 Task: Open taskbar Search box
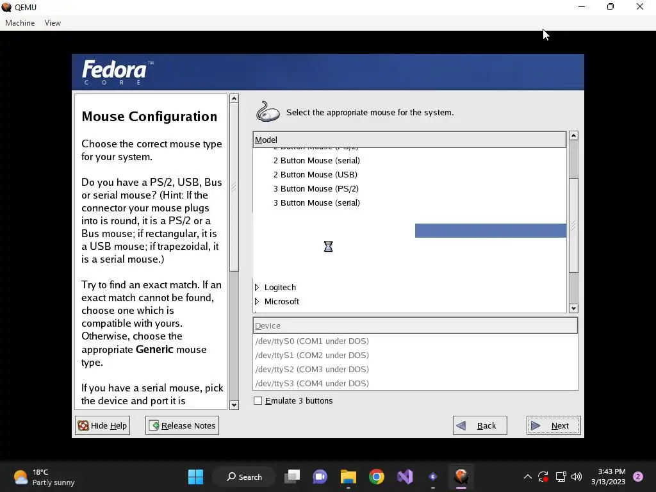click(x=244, y=477)
